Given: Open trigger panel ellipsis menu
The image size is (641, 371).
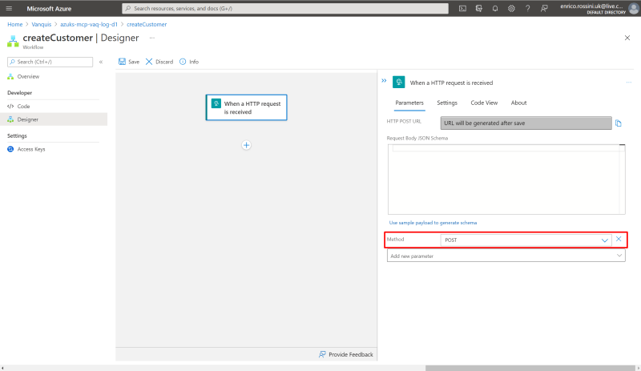Looking at the screenshot, I should point(628,83).
